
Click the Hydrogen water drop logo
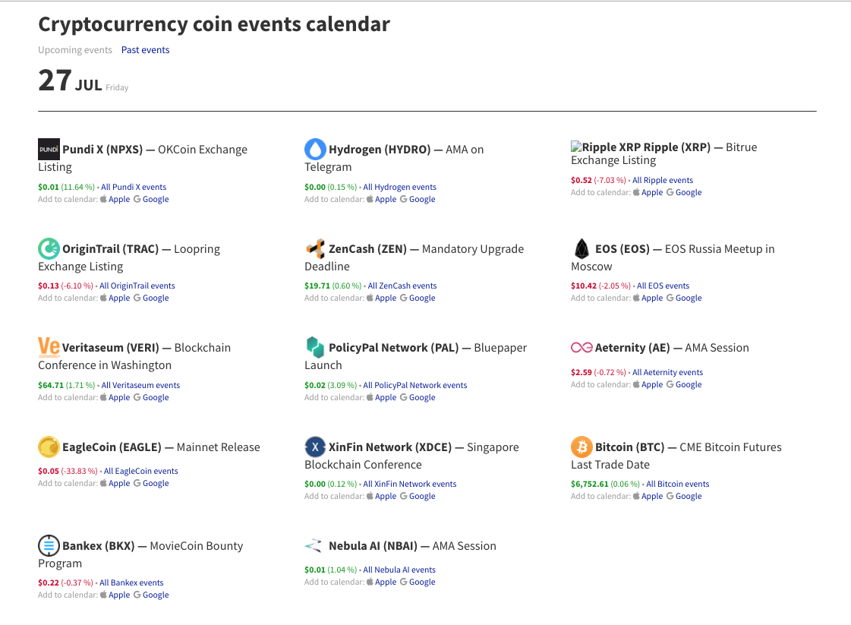click(315, 149)
